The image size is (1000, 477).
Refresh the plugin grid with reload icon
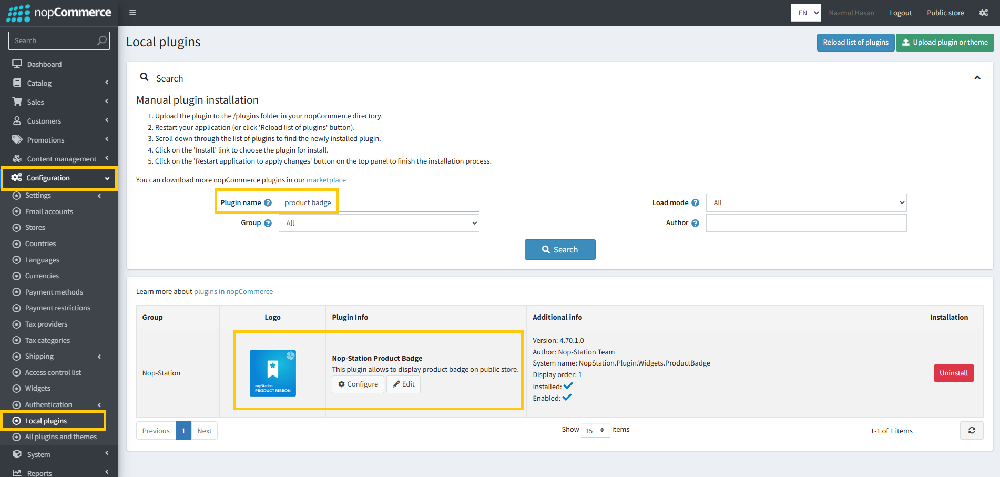pyautogui.click(x=972, y=430)
